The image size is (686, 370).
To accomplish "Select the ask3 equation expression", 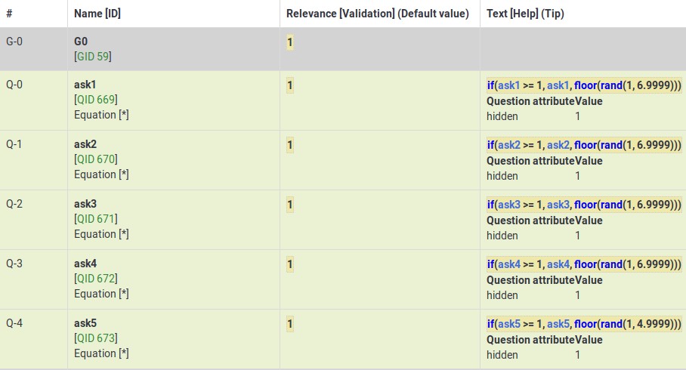I will (583, 205).
